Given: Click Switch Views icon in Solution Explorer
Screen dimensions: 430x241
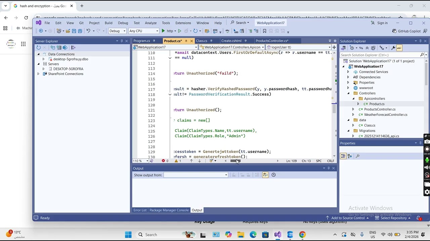Looking at the screenshot, I should click(343, 48).
